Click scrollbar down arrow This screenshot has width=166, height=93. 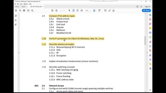(145, 91)
